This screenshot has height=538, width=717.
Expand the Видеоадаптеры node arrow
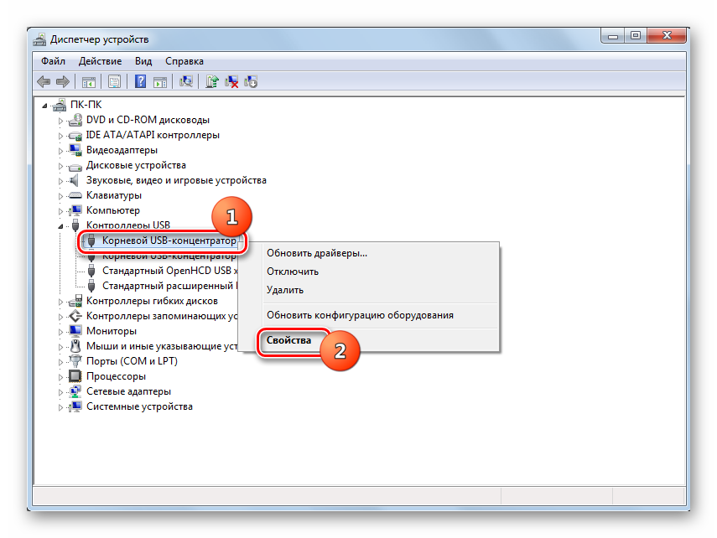(x=60, y=151)
